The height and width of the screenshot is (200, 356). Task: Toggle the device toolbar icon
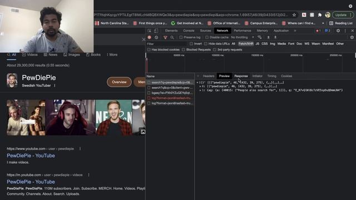(156, 31)
